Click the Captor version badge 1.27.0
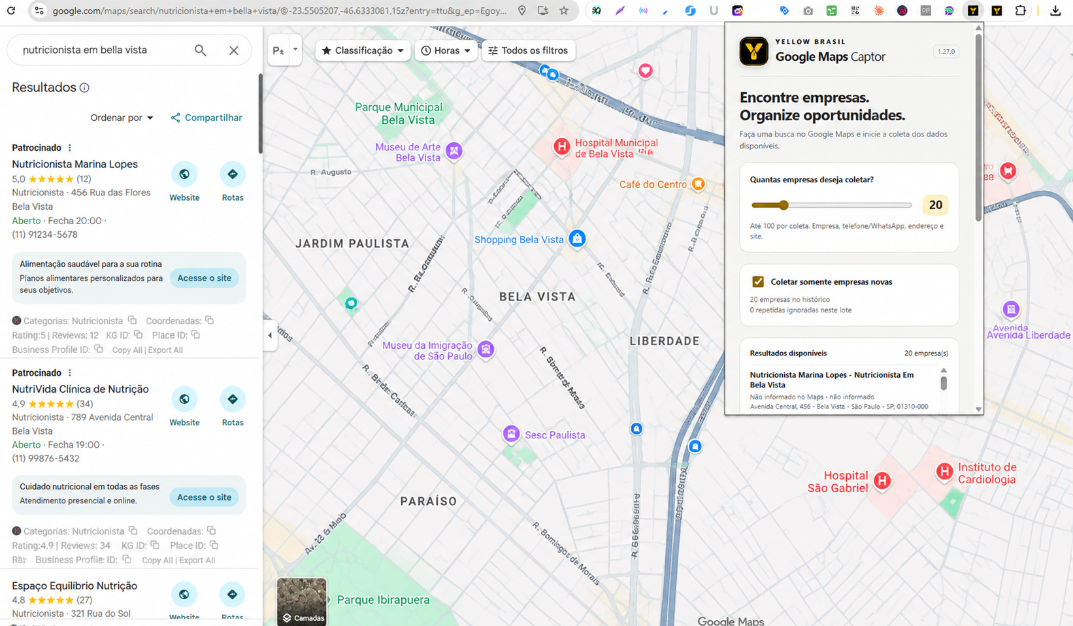1073x626 pixels. [x=946, y=52]
